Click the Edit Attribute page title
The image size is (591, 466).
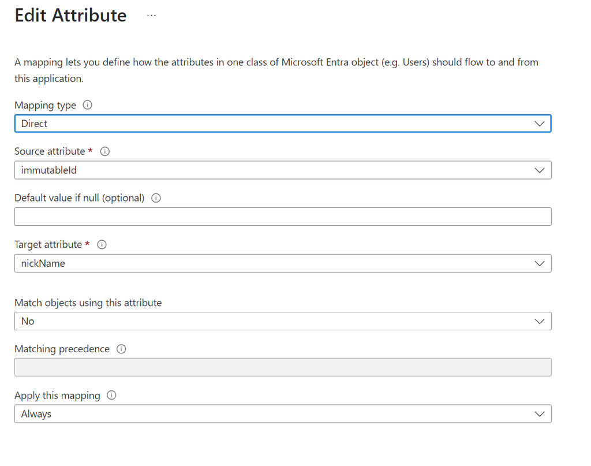[70, 16]
